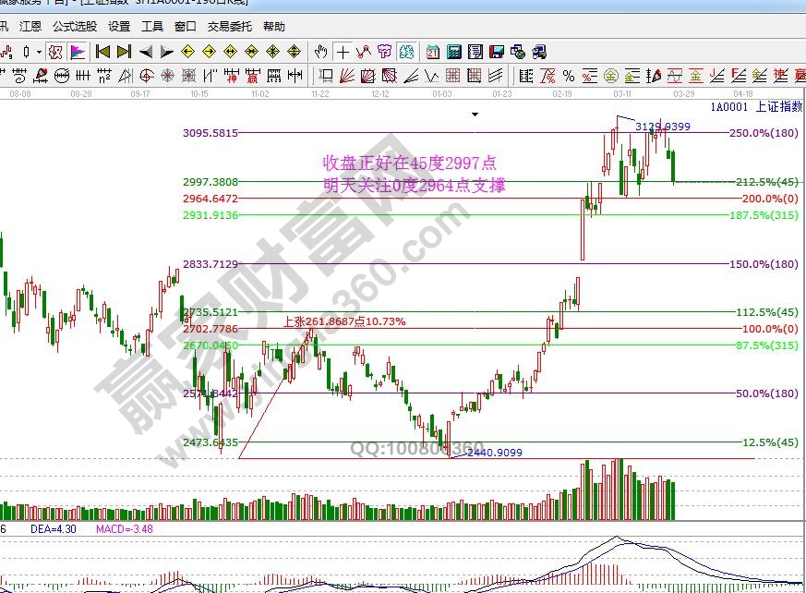Click the floppy disk save icon
806x593 pixels.
tap(497, 52)
